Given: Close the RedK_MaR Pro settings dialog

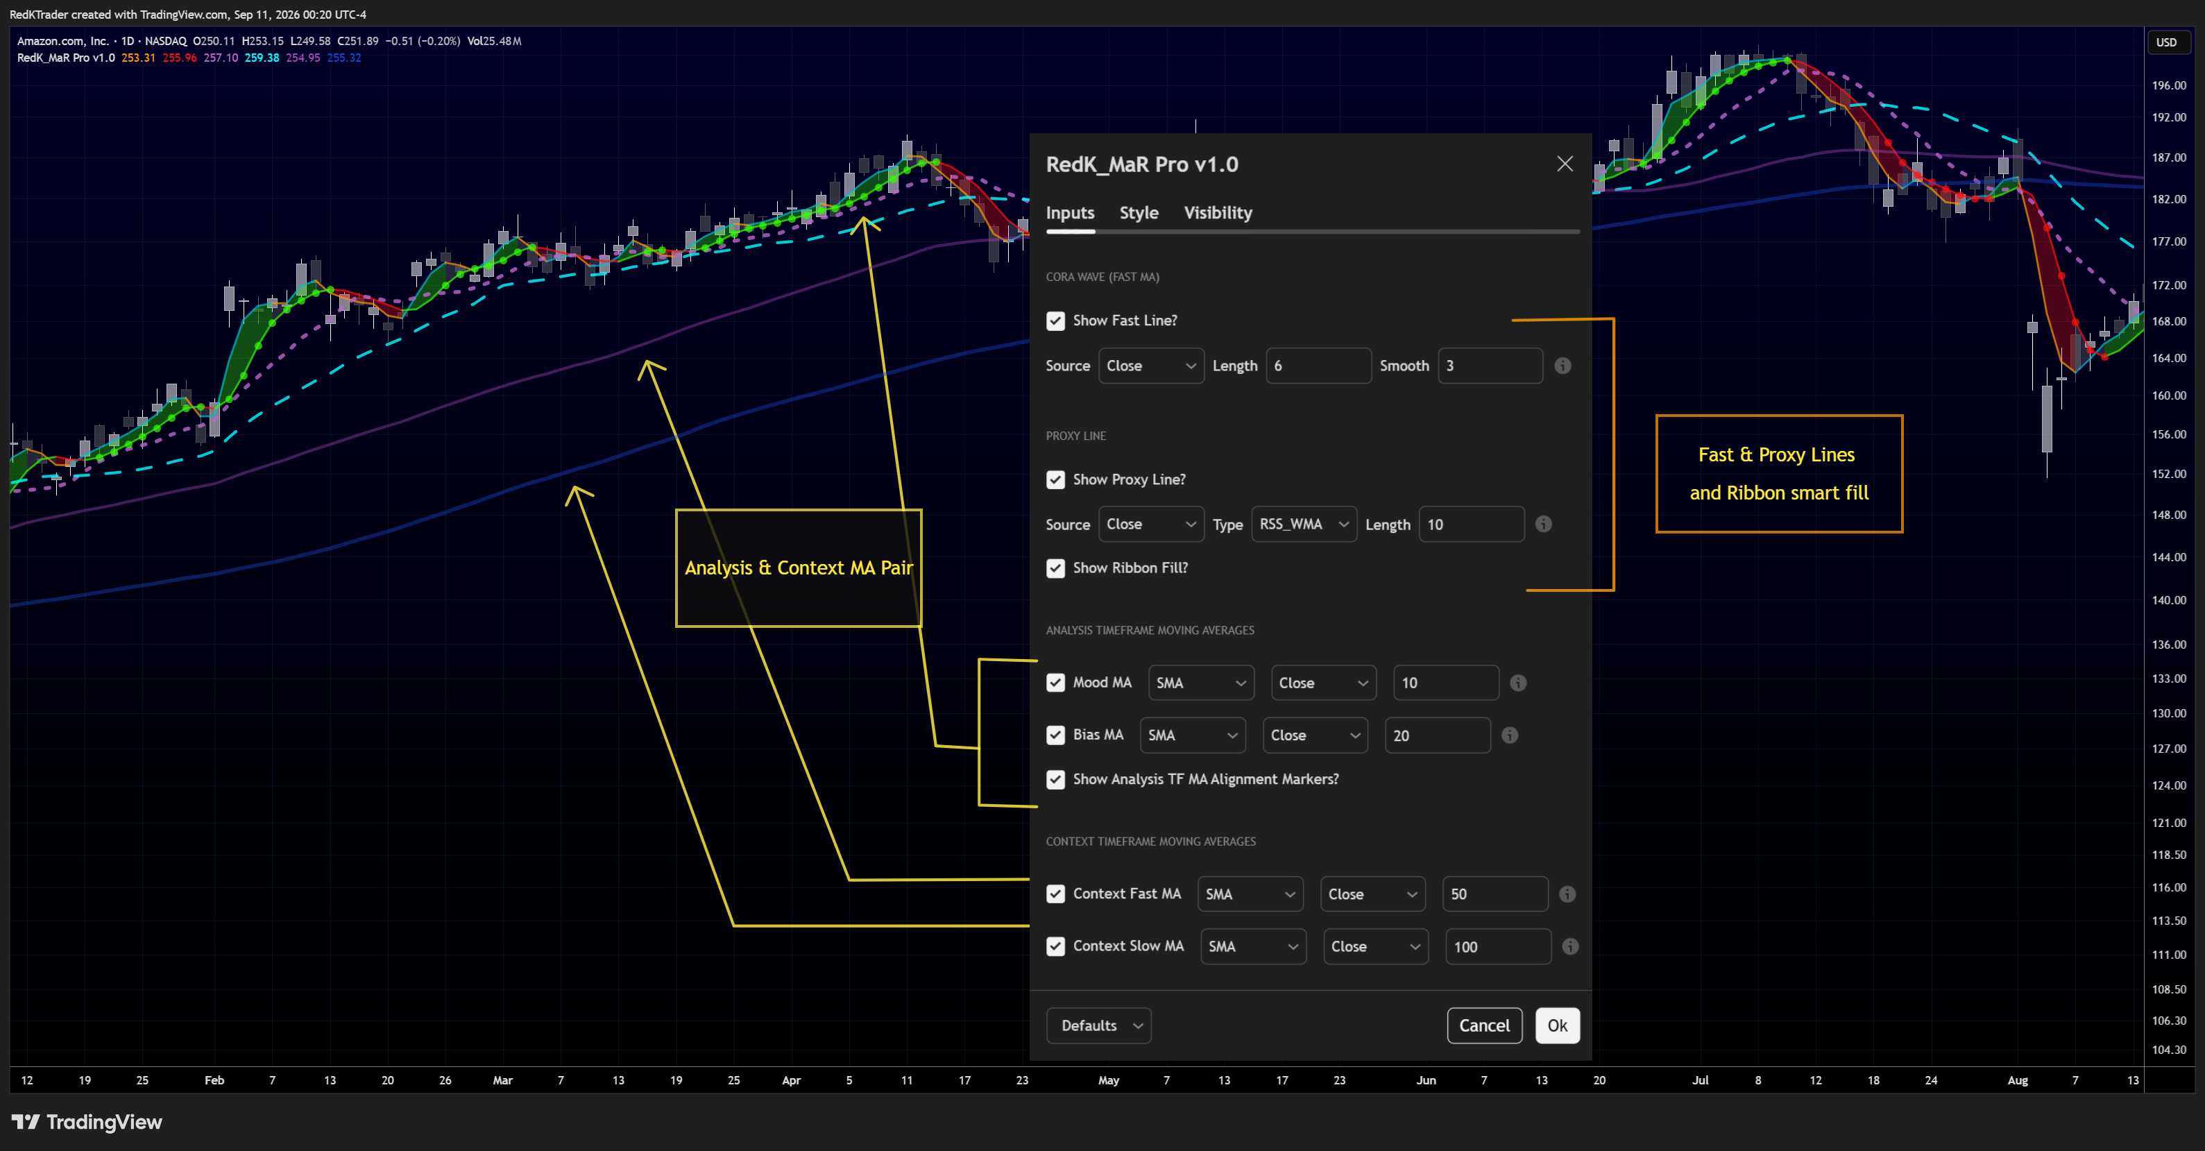Looking at the screenshot, I should pyautogui.click(x=1564, y=164).
